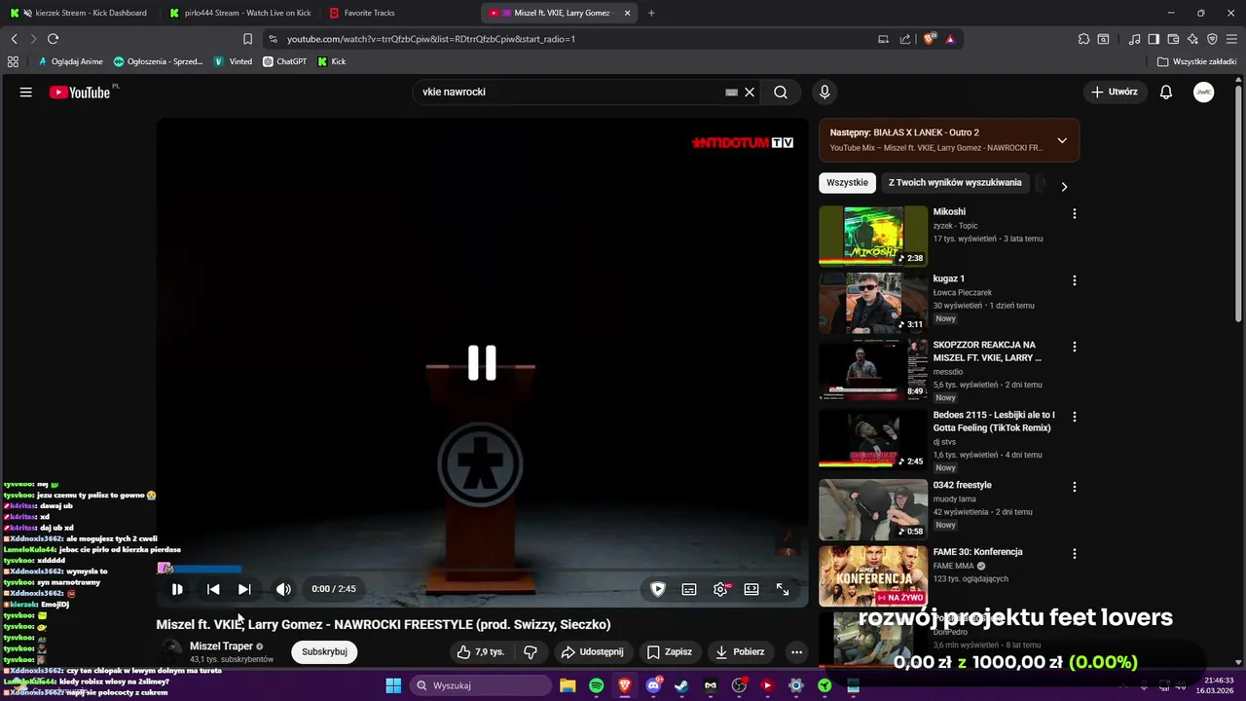Open YouTube notifications bell

[1165, 92]
